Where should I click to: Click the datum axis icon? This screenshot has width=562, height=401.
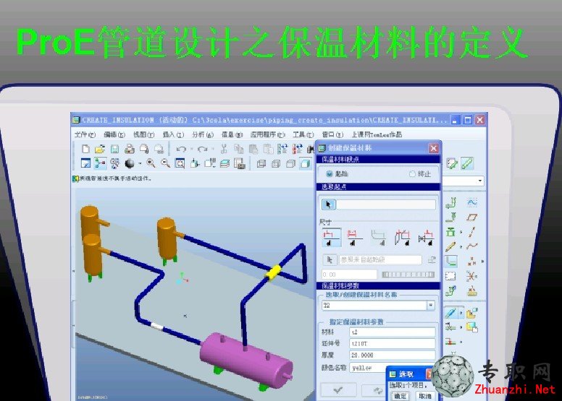click(472, 232)
